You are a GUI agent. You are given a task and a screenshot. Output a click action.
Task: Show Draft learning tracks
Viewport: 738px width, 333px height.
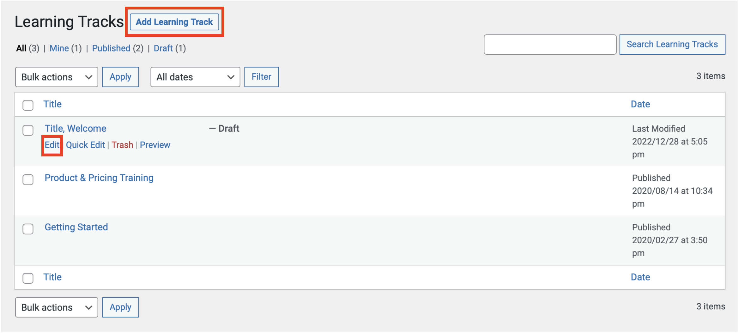163,48
